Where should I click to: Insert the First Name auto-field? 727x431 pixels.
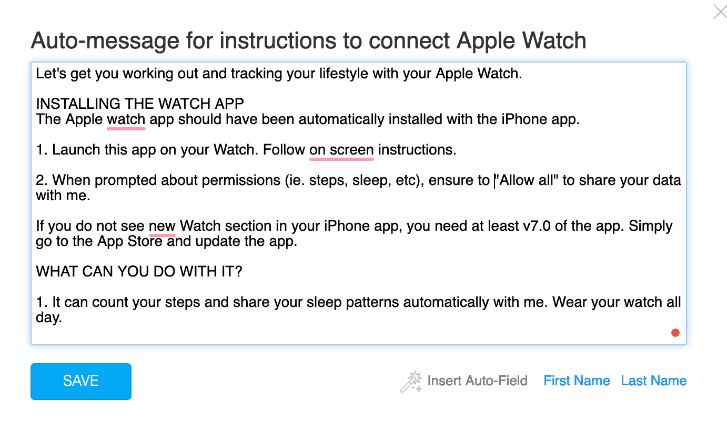coord(577,381)
